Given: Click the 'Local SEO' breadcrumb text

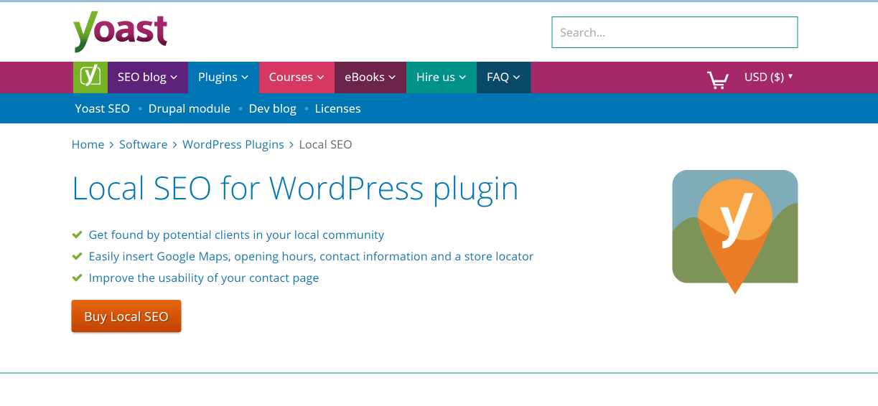Looking at the screenshot, I should tap(325, 145).
